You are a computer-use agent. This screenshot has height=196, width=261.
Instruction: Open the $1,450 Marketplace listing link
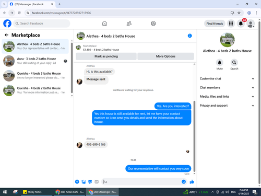(x=101, y=50)
